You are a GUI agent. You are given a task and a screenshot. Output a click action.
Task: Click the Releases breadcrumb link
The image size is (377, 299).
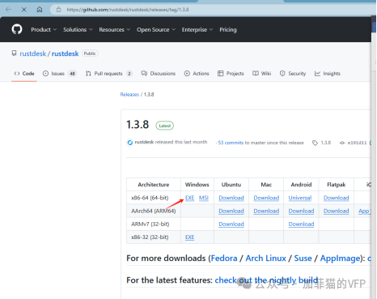tap(129, 95)
